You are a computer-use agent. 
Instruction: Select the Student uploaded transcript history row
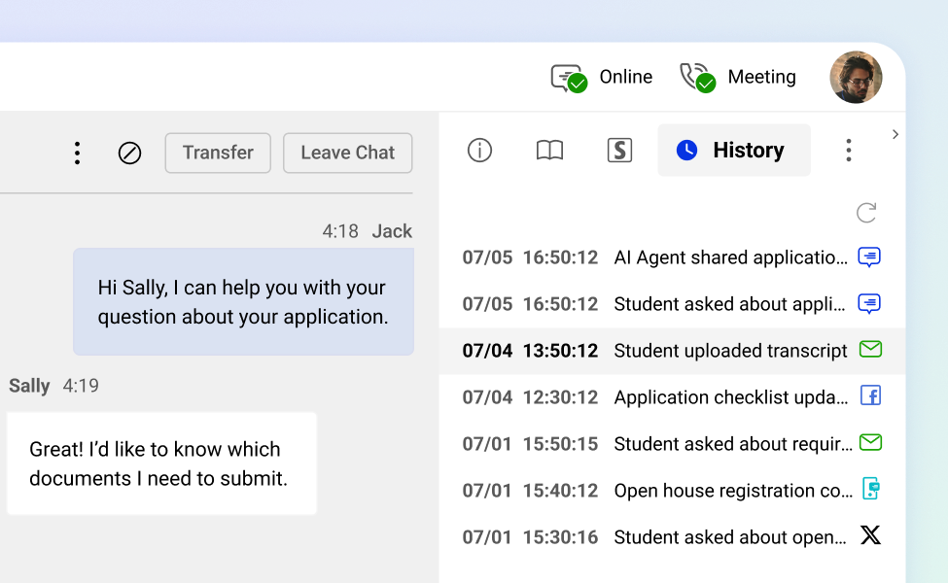[672, 351]
